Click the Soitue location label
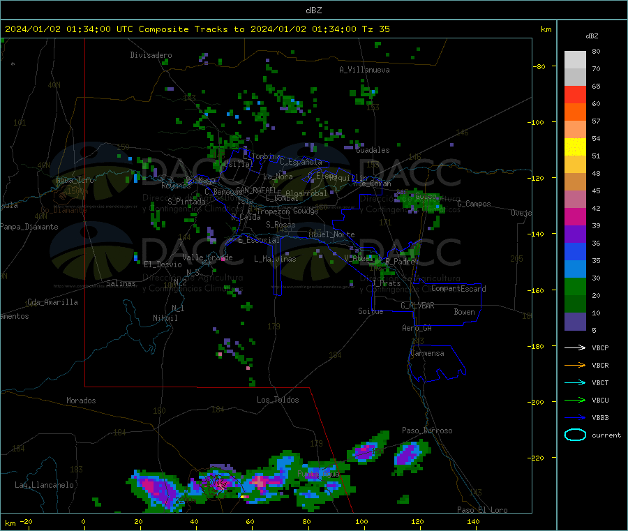This screenshot has width=628, height=531. tap(371, 311)
